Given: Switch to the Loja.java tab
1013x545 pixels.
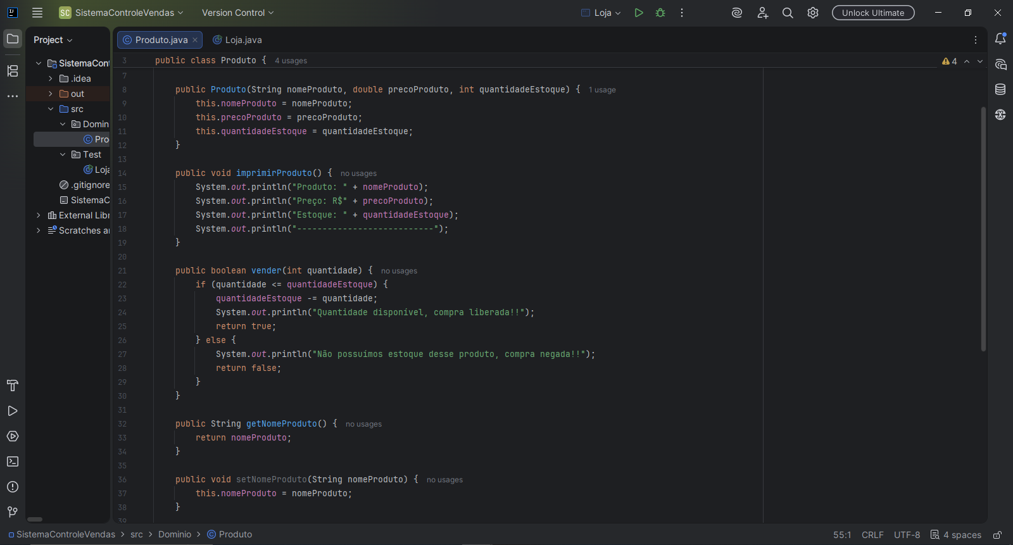Looking at the screenshot, I should click(x=238, y=40).
